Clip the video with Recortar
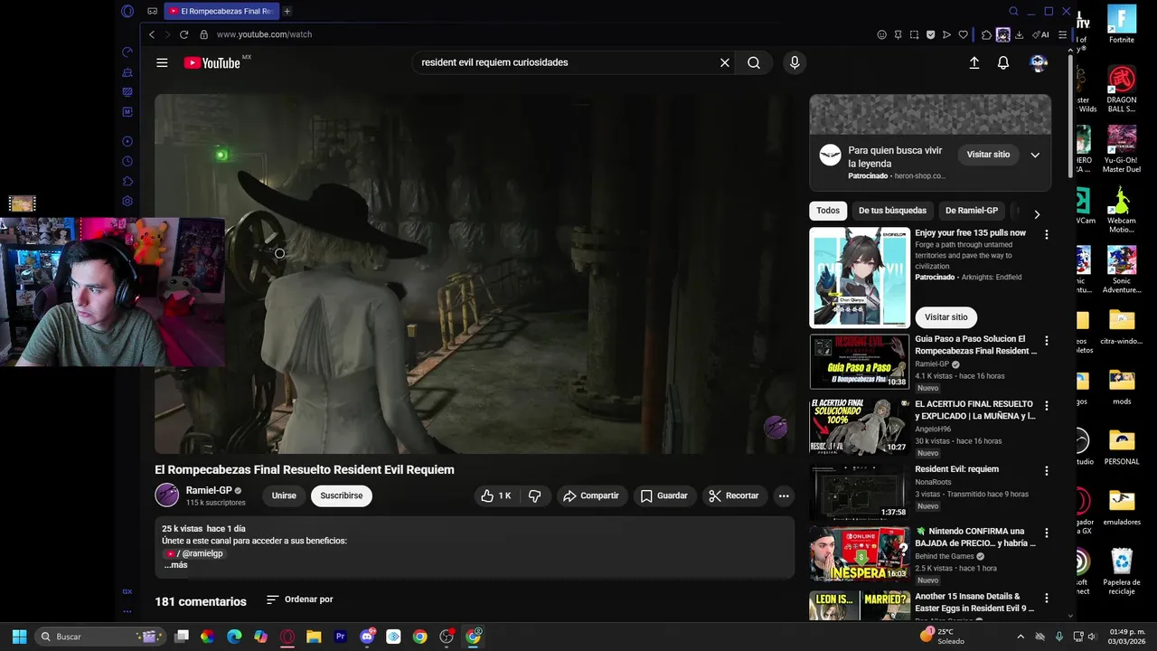Screen dimensions: 1157x651 734,495
